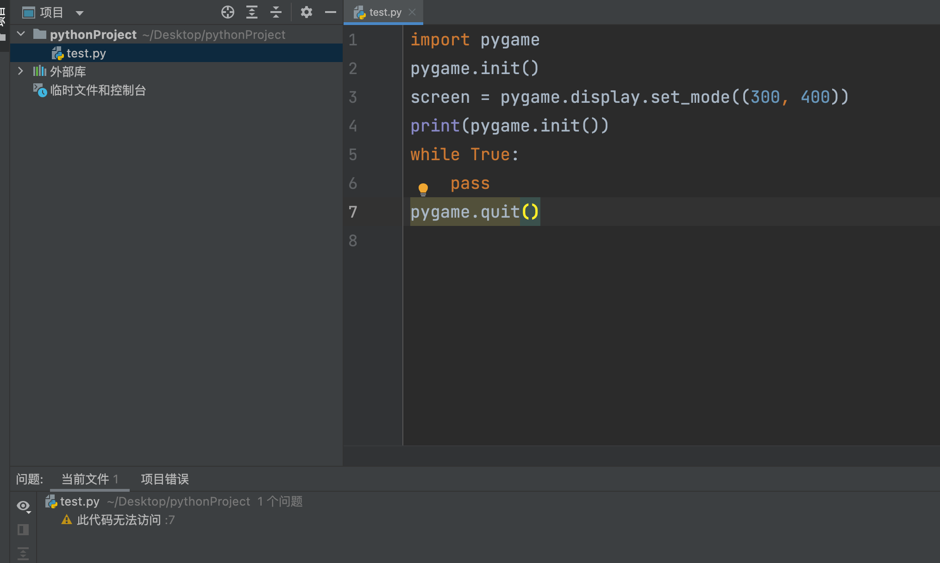Screen dimensions: 940x563
Task: Click the print(pygame.init()) line
Action: (x=509, y=126)
